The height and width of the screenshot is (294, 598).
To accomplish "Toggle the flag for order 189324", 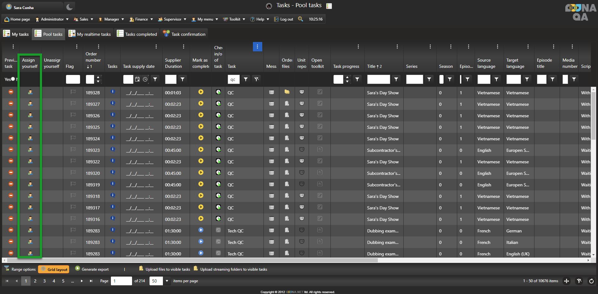I will 73,138.
